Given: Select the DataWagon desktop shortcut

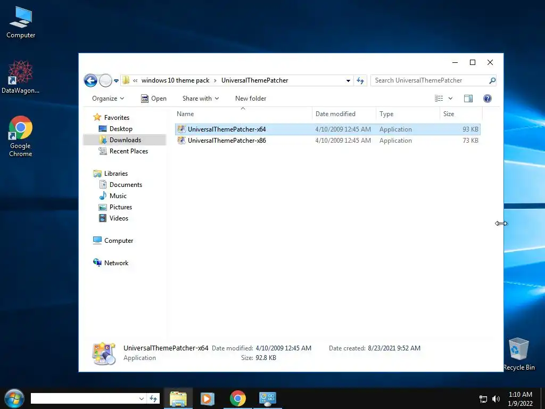Looking at the screenshot, I should tap(21, 77).
